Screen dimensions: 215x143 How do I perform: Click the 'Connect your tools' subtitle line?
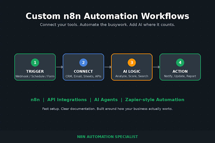coord(107,25)
